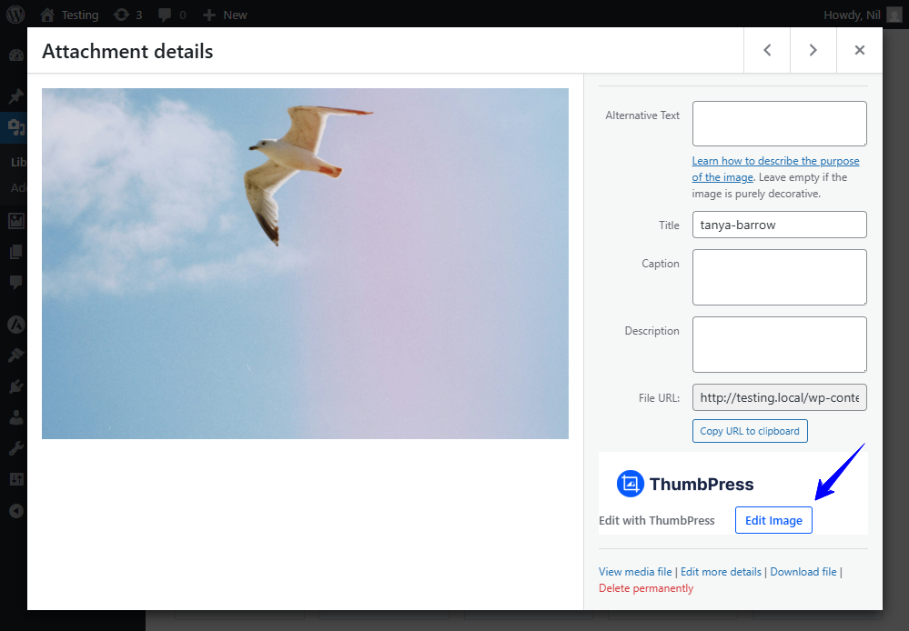Open the Settings sliders sidebar icon
The image size is (909, 631).
pos(16,479)
